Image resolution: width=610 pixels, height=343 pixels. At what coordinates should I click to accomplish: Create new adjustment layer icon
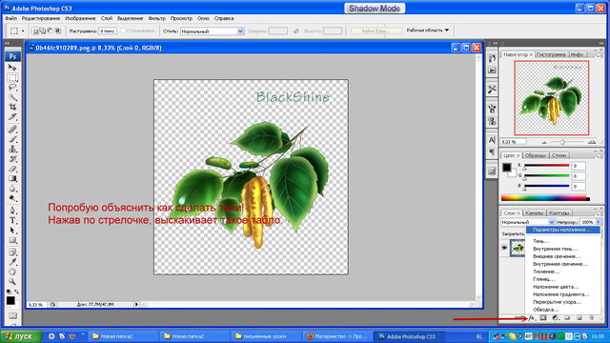click(x=555, y=318)
